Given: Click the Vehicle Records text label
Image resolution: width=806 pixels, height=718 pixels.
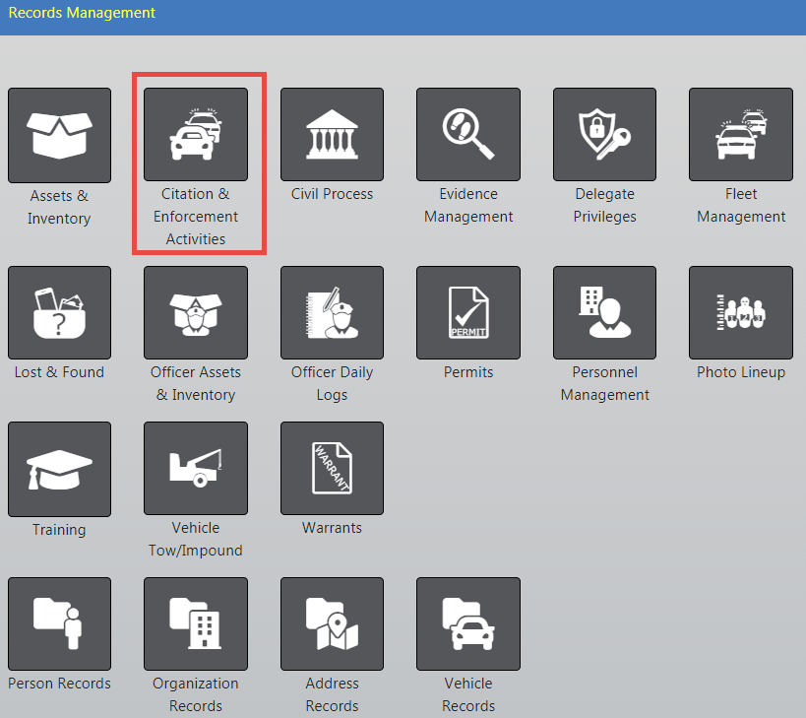Looking at the screenshot, I should [468, 694].
